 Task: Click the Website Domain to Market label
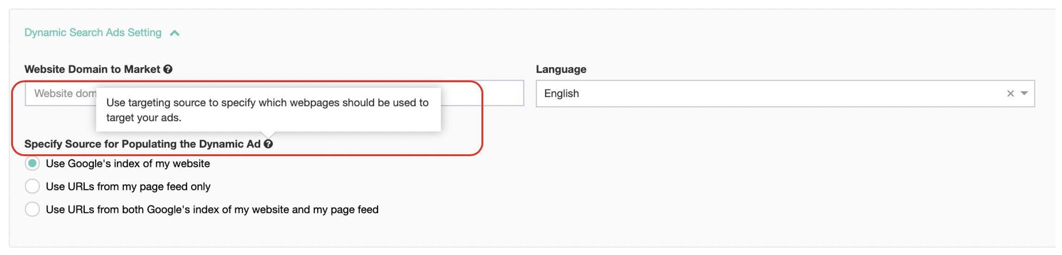tap(92, 70)
